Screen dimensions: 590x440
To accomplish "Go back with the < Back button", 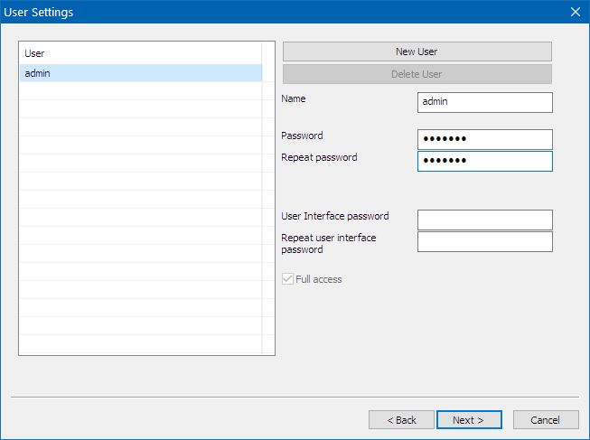I will point(401,420).
